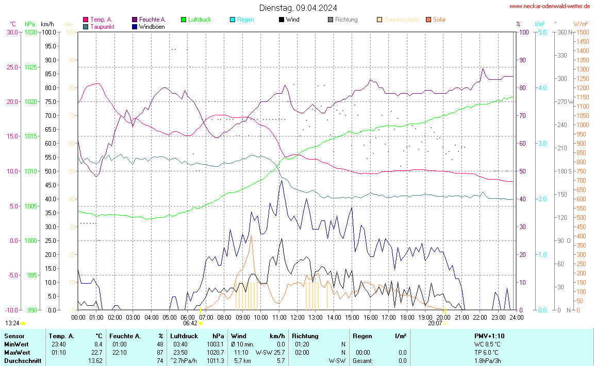The image size is (594, 366).
Task: Open the neckar-odenwald-wetter.de website link
Action: pyautogui.click(x=550, y=6)
